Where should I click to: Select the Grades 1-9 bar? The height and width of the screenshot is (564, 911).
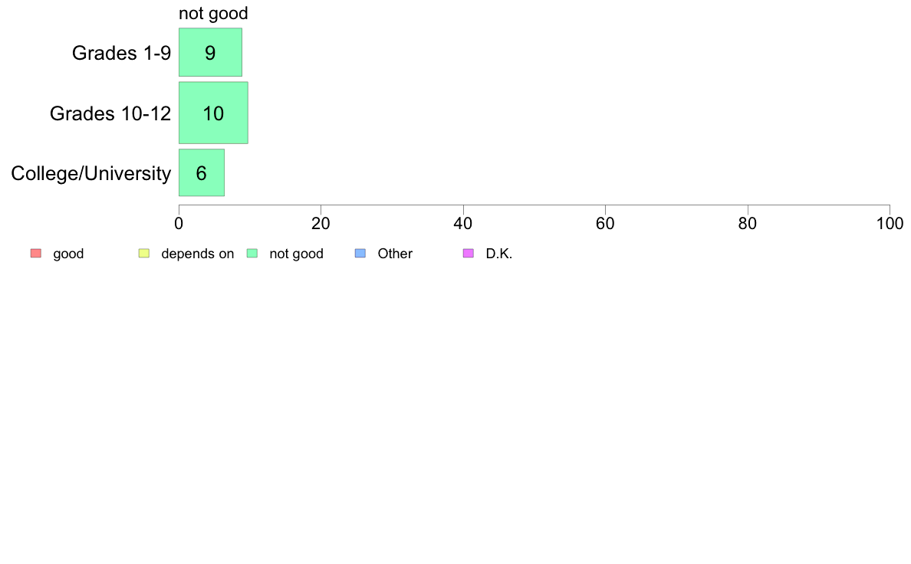tap(210, 52)
